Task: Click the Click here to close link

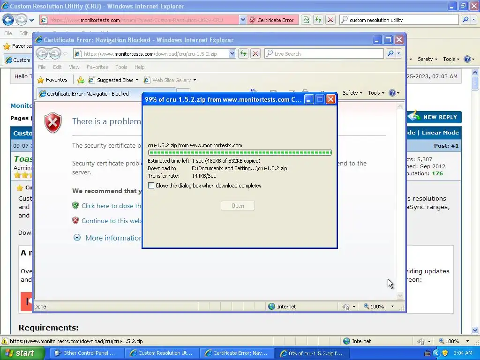Action: pos(111,206)
